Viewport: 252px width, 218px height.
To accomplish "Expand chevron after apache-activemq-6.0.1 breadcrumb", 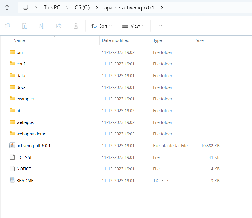I will 162,8.
